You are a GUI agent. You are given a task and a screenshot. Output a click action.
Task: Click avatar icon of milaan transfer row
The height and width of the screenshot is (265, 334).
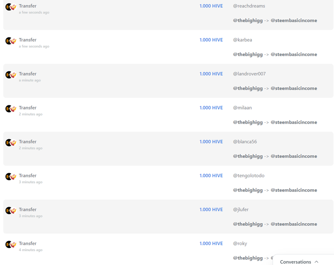[11, 108]
